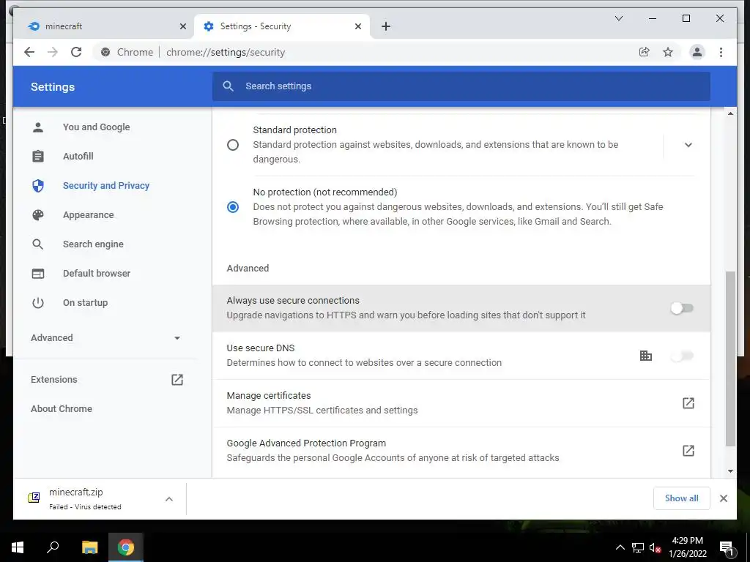Click into the Search settings field
The width and height of the screenshot is (750, 562).
pos(461,86)
